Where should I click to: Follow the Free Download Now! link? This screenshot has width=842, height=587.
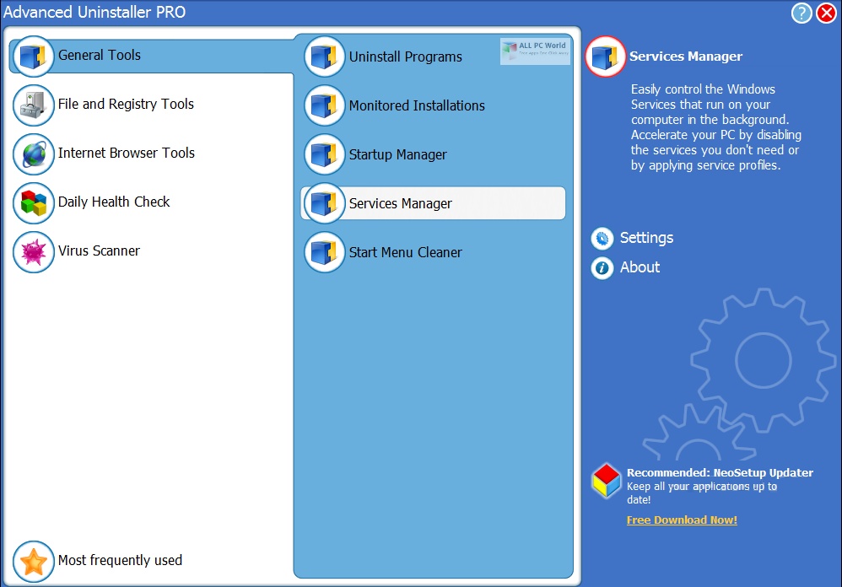click(682, 520)
